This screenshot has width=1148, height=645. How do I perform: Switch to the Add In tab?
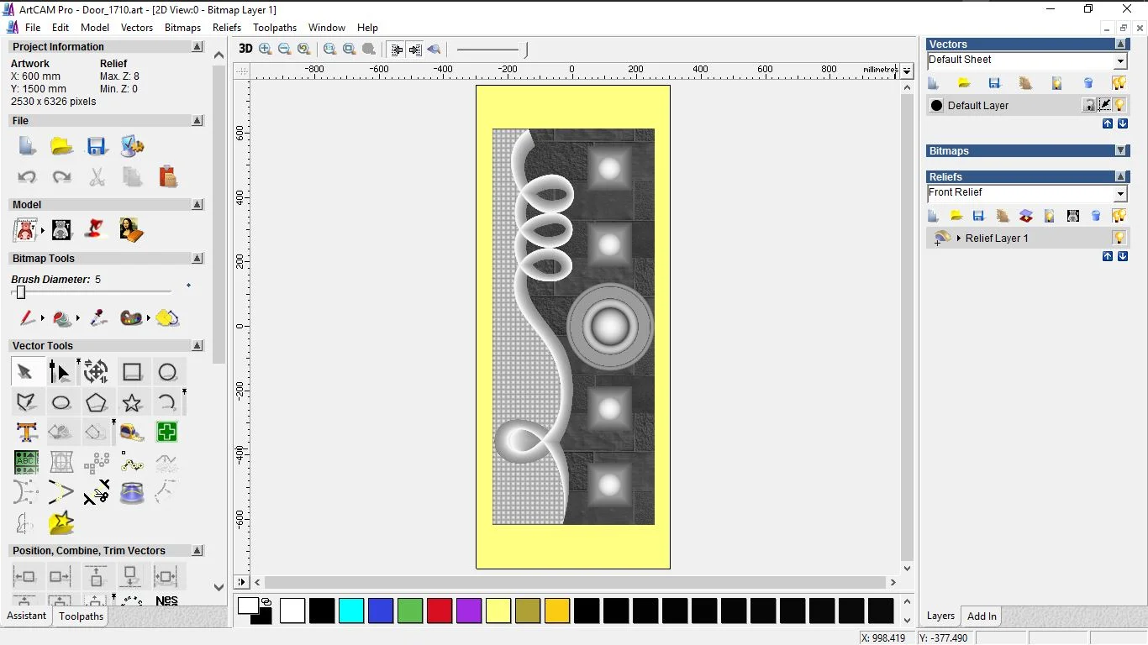(981, 616)
